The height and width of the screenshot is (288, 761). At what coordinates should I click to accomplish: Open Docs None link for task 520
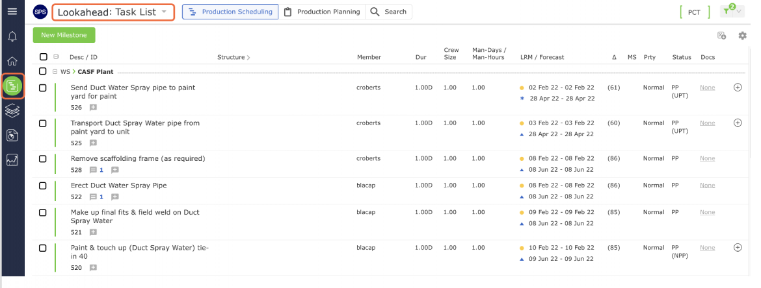707,247
